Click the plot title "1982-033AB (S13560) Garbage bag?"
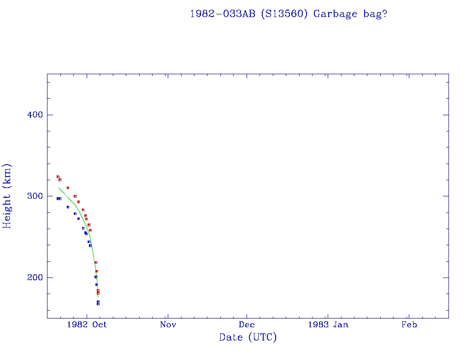 click(288, 14)
